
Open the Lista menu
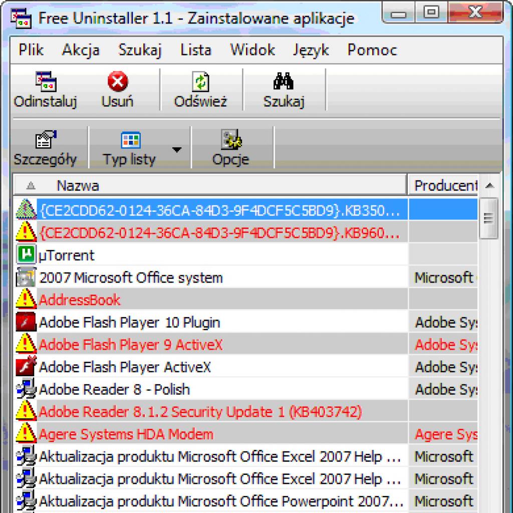196,50
